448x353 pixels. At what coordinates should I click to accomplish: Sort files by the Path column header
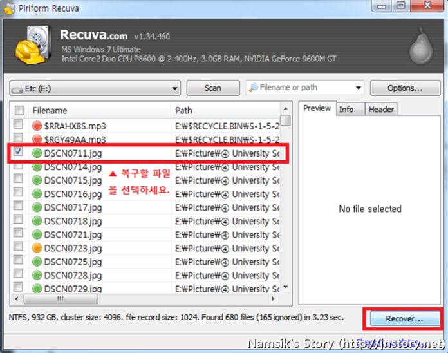point(225,110)
